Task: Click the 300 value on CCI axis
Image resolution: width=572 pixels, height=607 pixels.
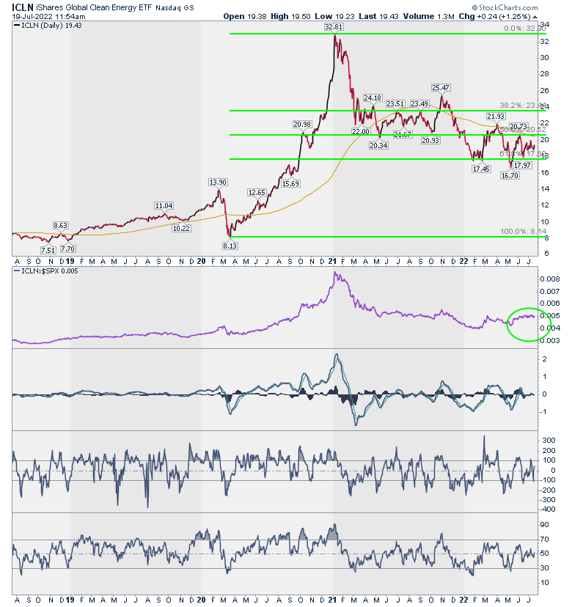Action: pos(549,441)
